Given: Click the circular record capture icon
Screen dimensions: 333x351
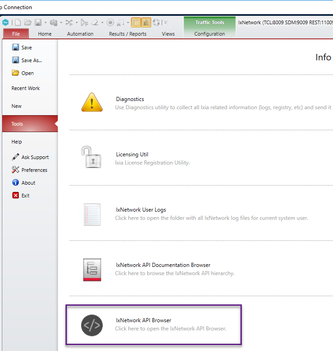Looking at the screenshot, I should pos(110,22).
